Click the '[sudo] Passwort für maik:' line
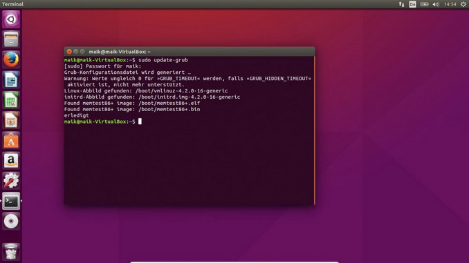469x263 pixels. 102,66
